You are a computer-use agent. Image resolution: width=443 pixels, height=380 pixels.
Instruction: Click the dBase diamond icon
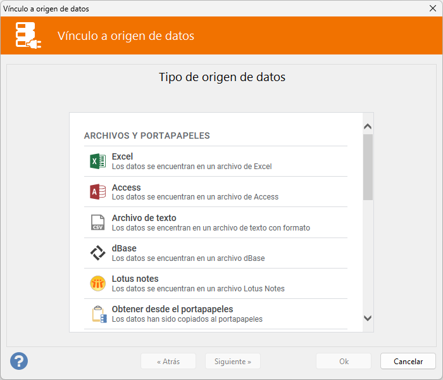[97, 253]
